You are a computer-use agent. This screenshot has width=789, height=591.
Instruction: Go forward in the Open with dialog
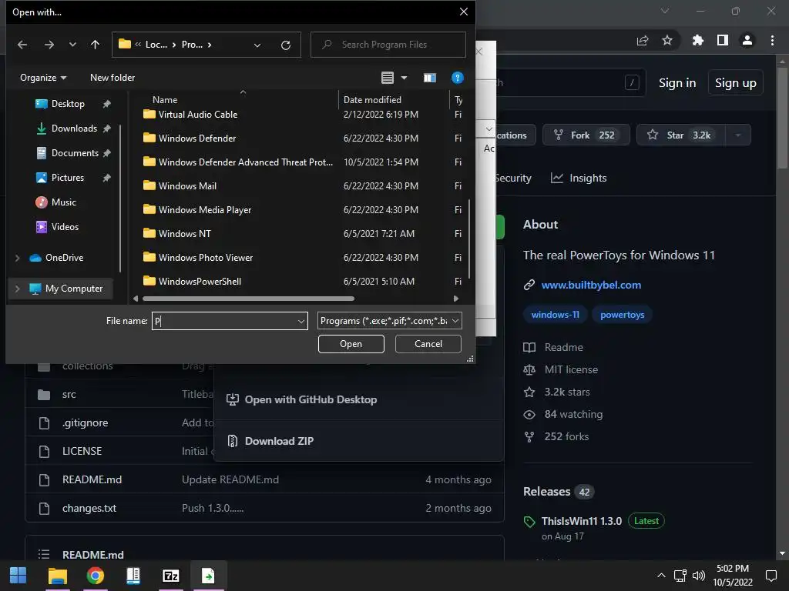[49, 45]
